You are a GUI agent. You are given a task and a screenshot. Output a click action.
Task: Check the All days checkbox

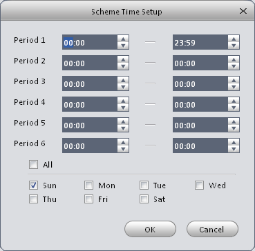(x=34, y=165)
